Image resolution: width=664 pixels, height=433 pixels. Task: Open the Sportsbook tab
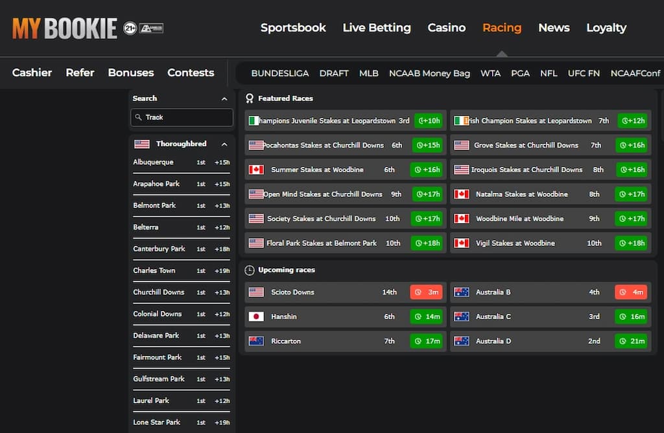293,28
